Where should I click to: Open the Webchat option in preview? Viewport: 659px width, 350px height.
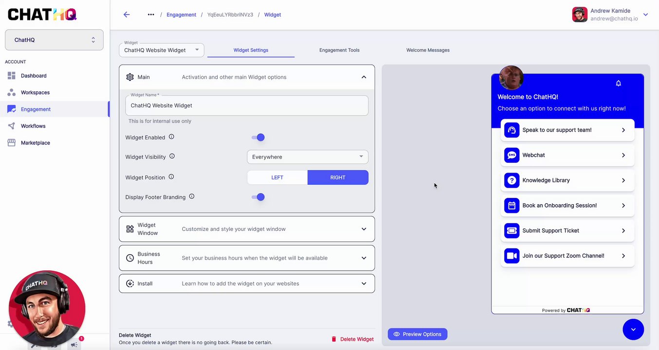pyautogui.click(x=567, y=155)
